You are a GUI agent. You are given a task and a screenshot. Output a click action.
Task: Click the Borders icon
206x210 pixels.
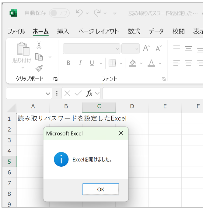[x=112, y=63]
